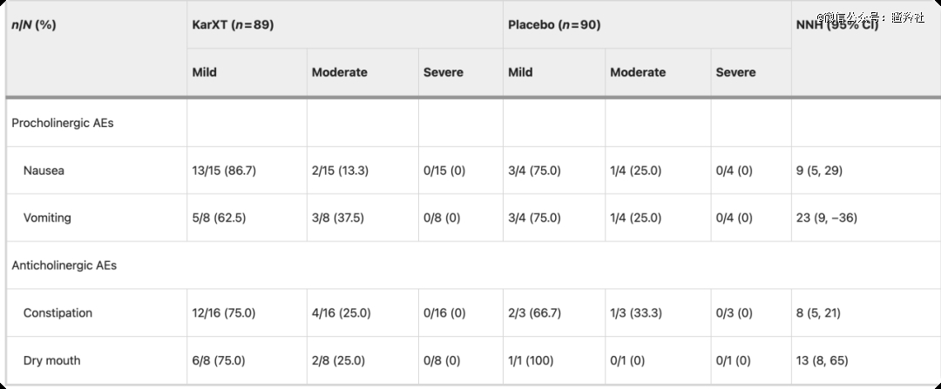Click the n/N (%) header cell

tap(34, 25)
